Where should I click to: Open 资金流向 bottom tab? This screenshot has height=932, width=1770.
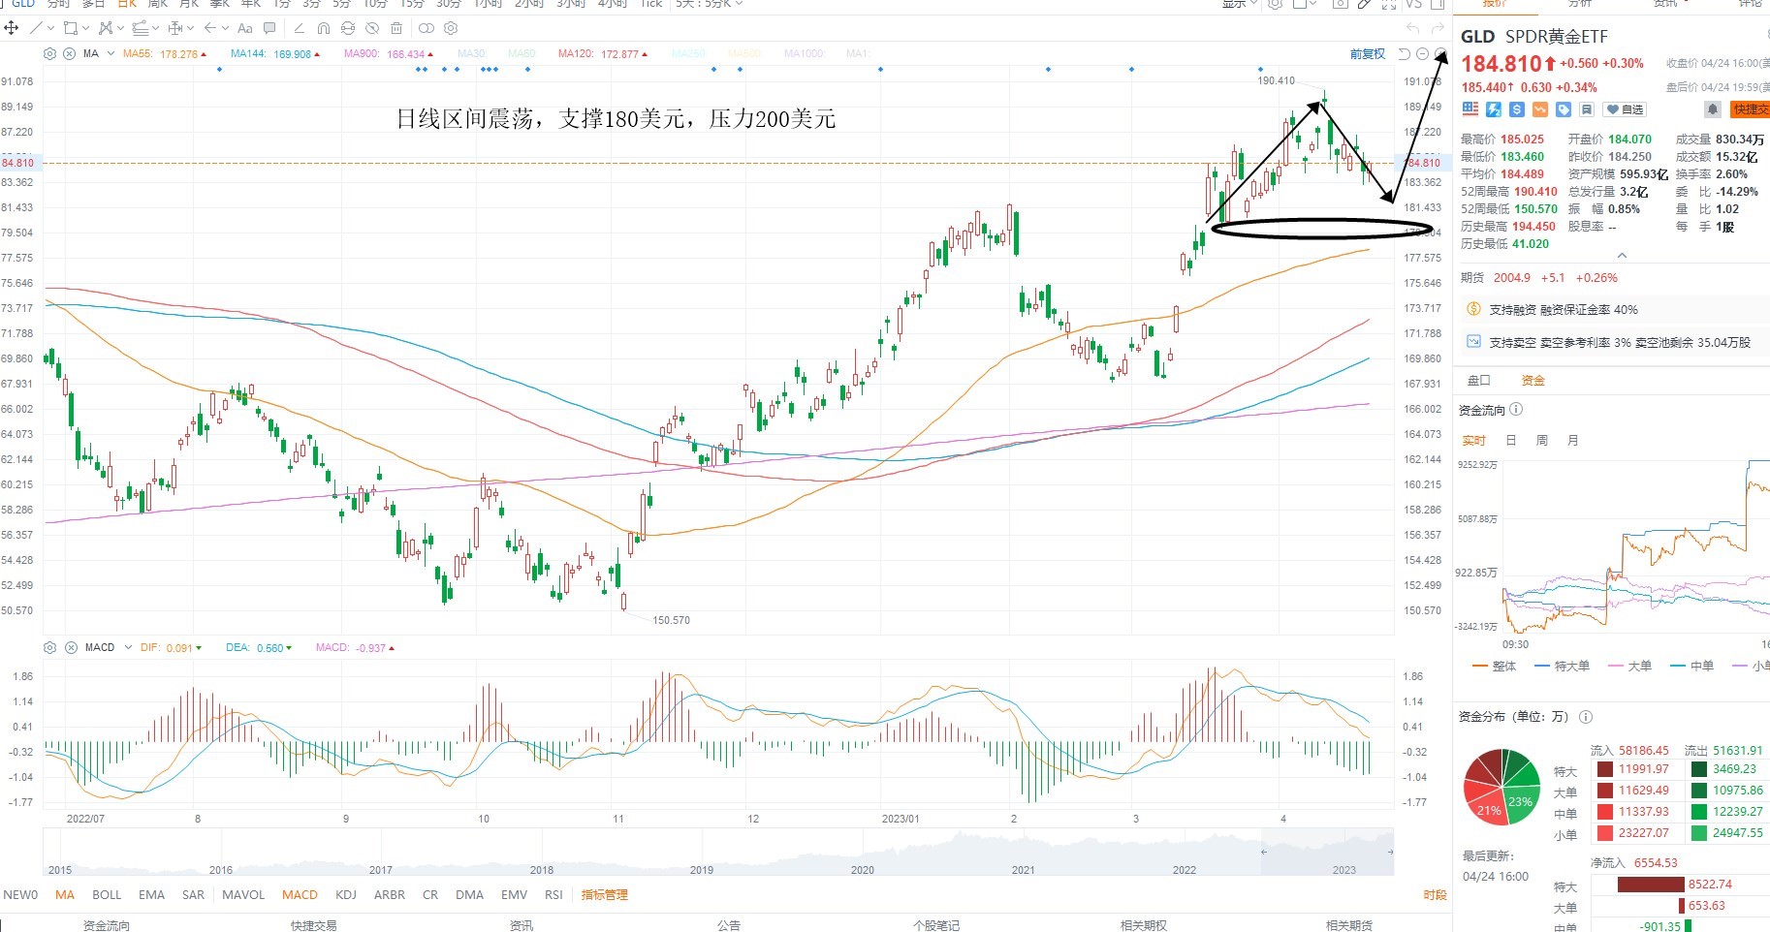(x=107, y=925)
